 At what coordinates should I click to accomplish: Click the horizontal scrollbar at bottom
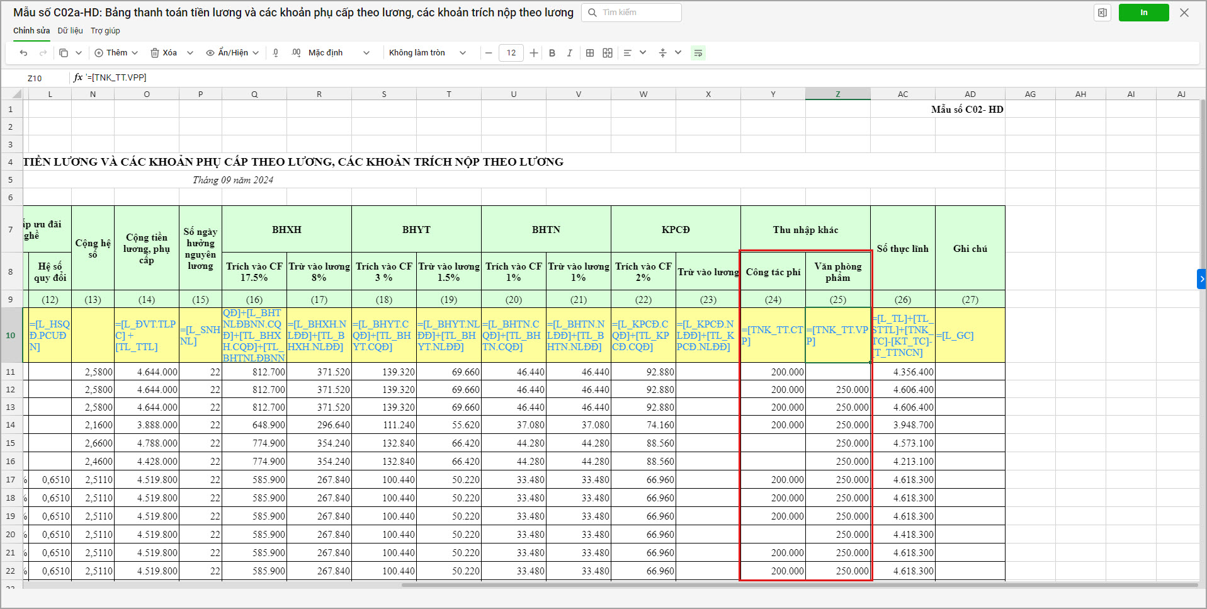[x=800, y=585]
